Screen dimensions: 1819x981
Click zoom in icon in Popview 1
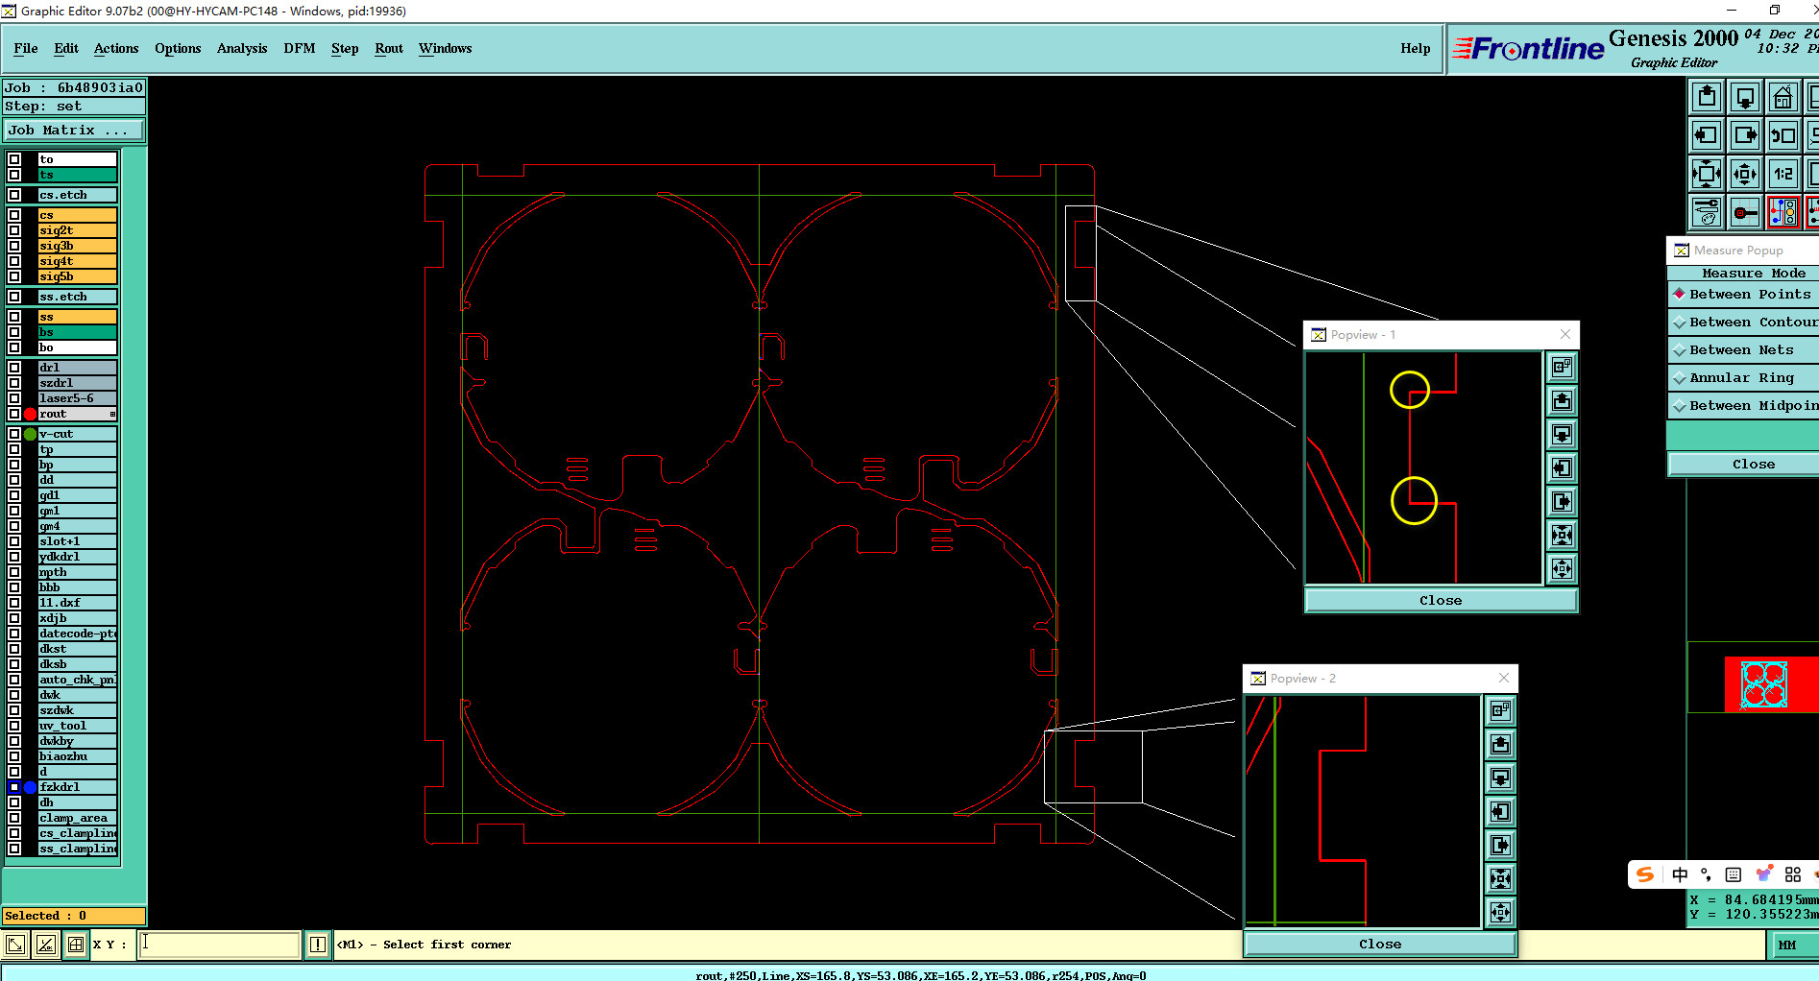coord(1563,535)
